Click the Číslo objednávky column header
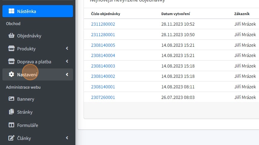 105,14
